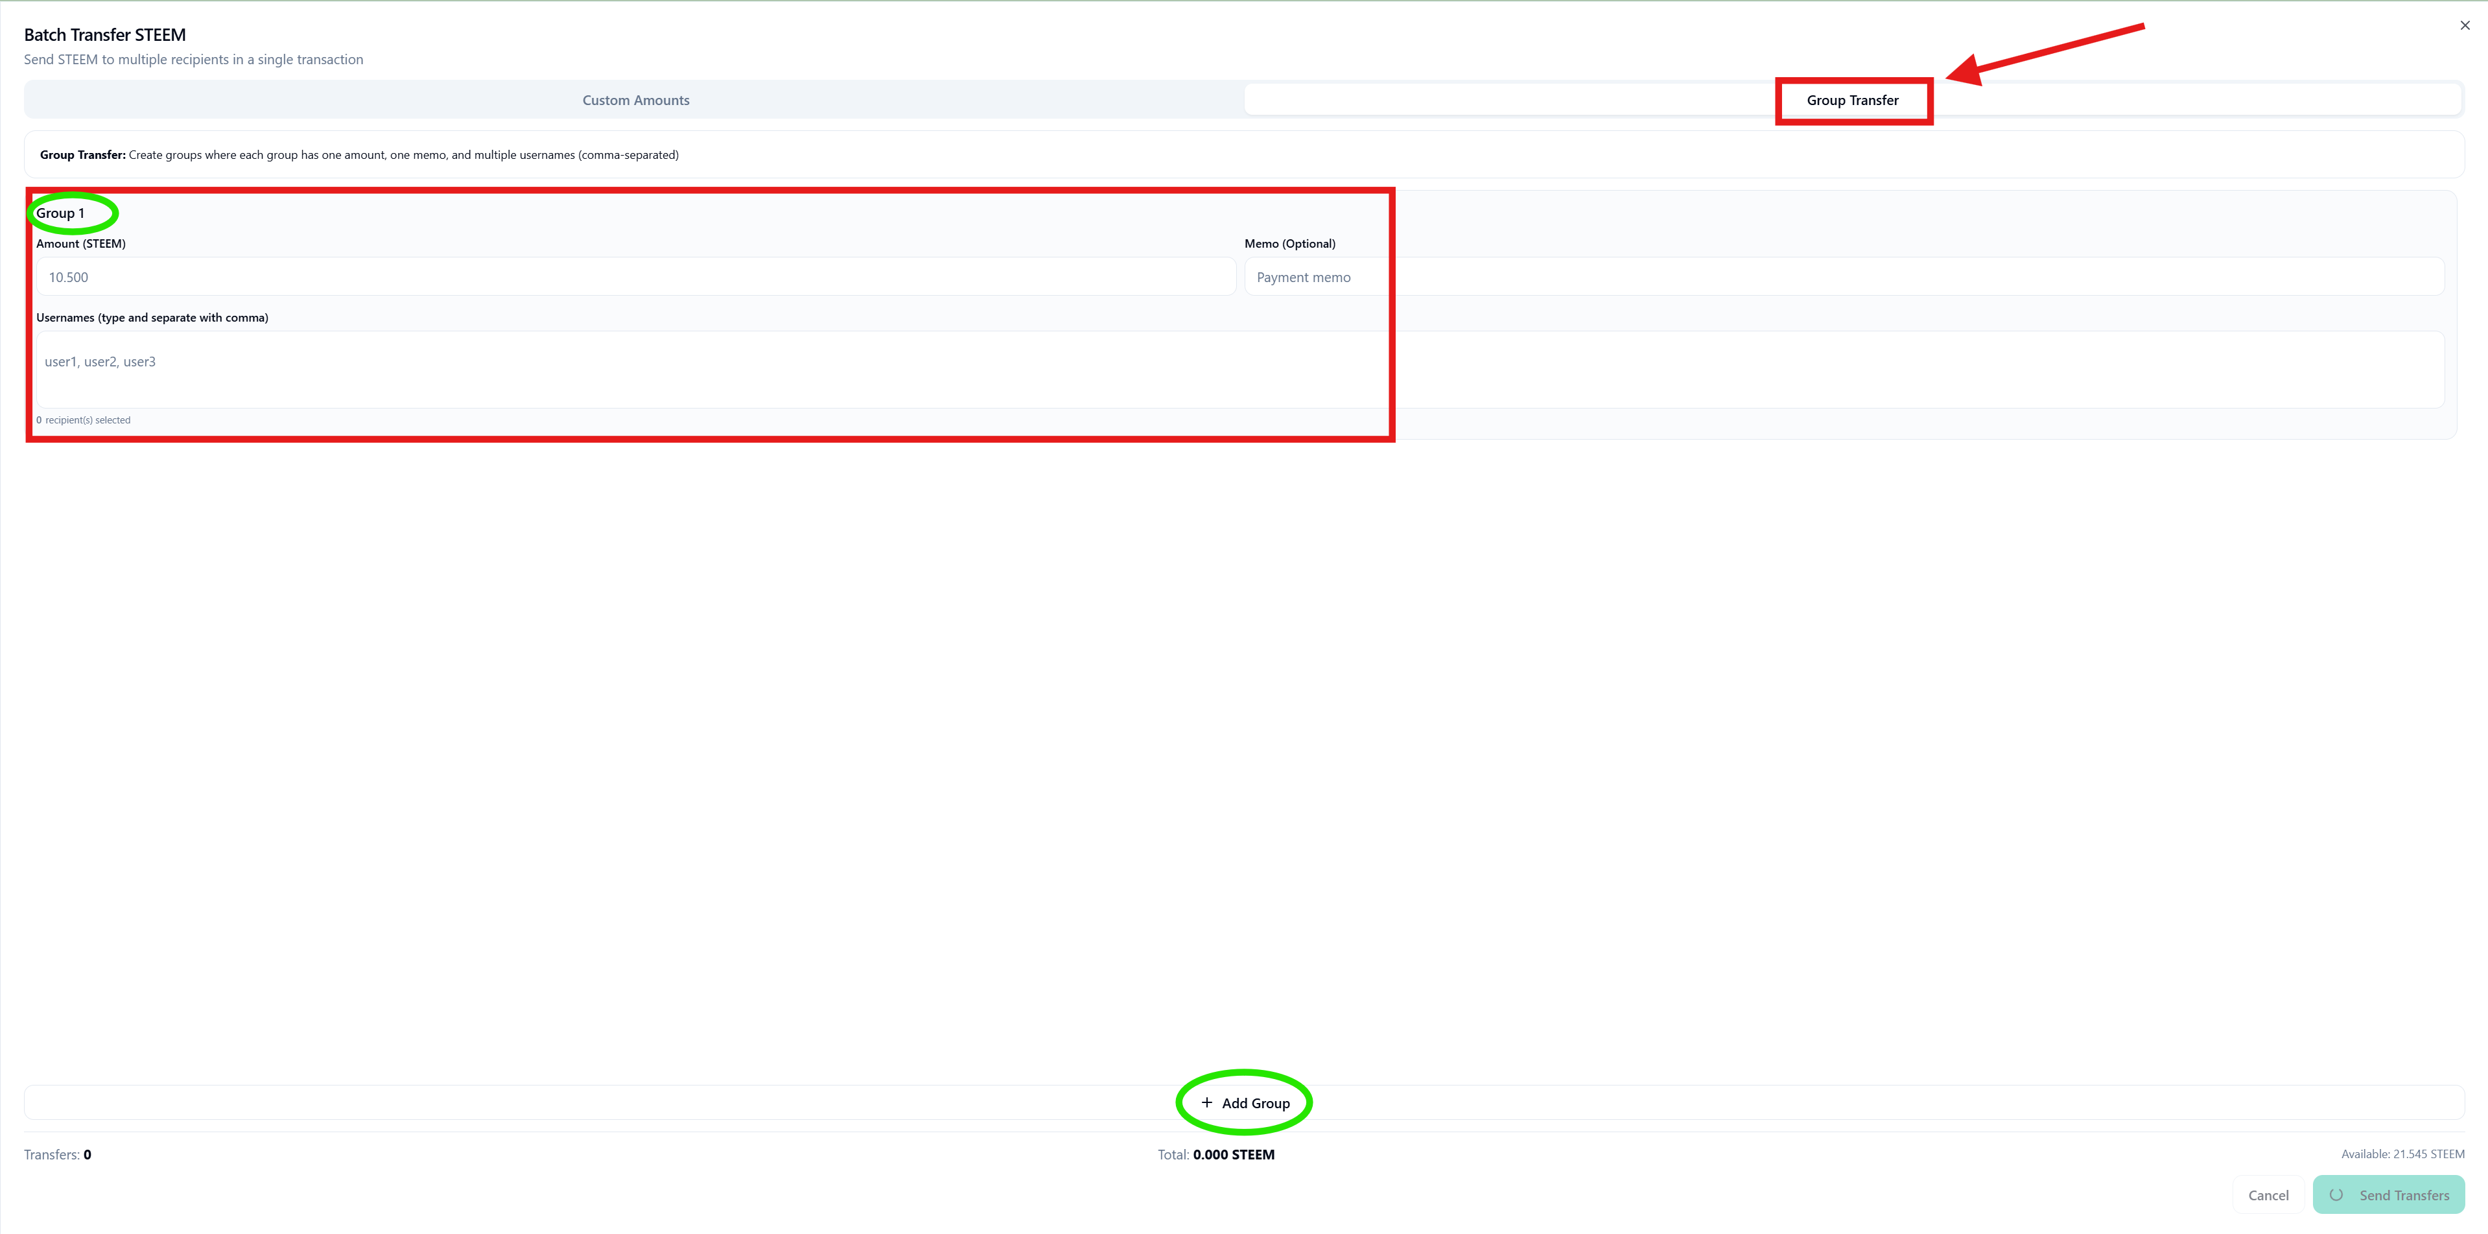Select the Group Transfer tab
The width and height of the screenshot is (2488, 1234).
click(x=1851, y=101)
